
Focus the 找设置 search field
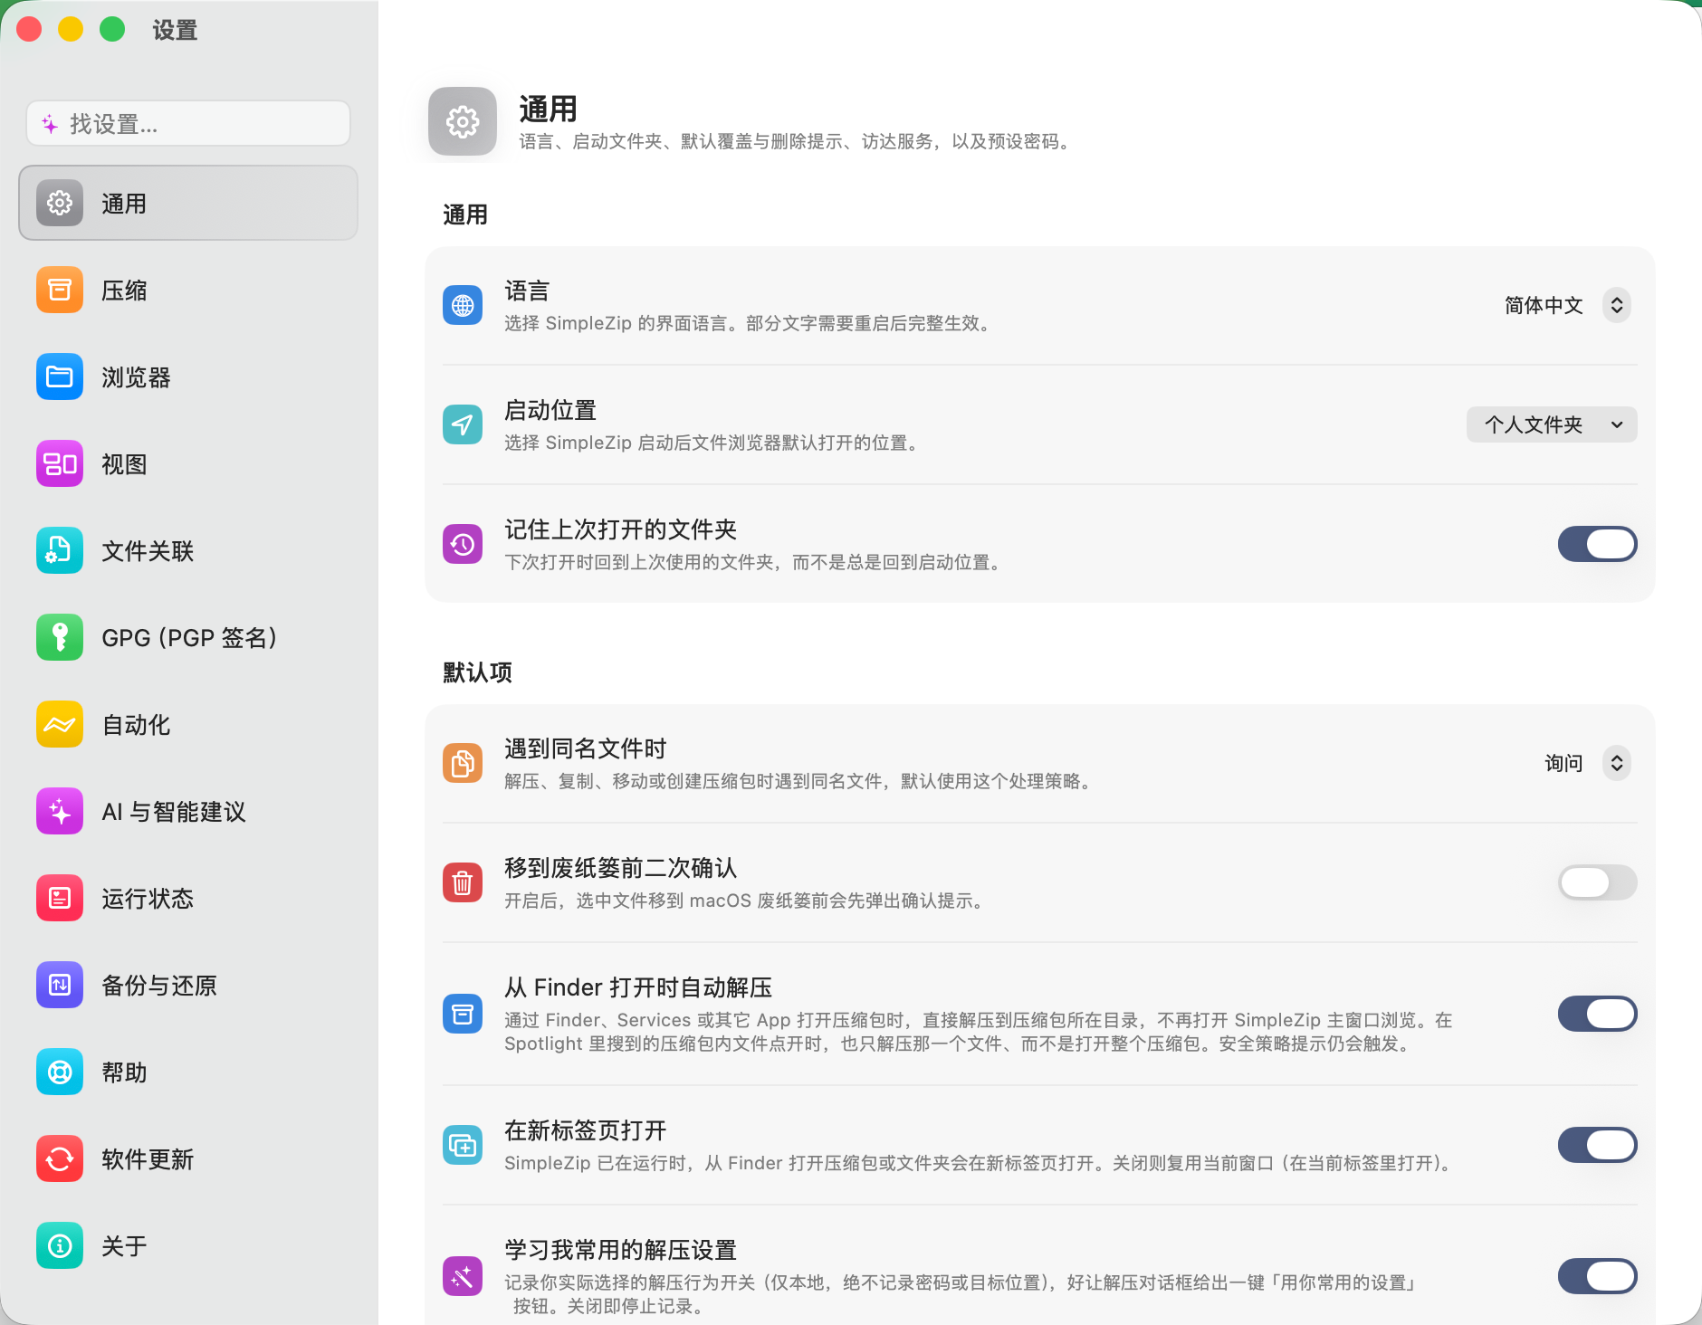188,123
